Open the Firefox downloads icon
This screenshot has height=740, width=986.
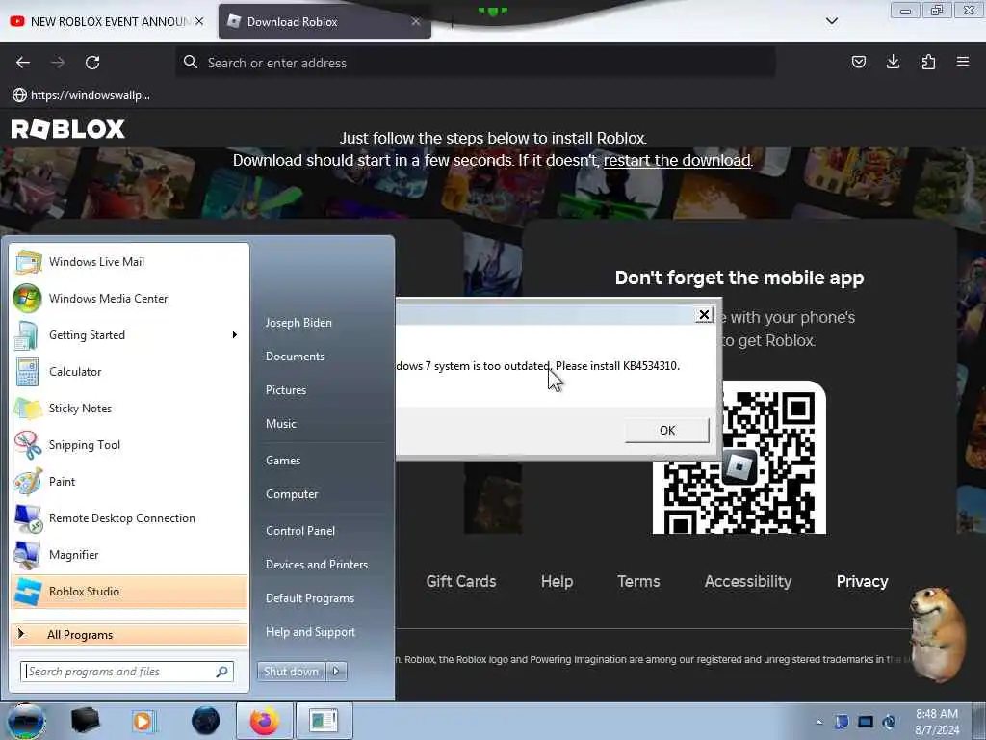(893, 62)
